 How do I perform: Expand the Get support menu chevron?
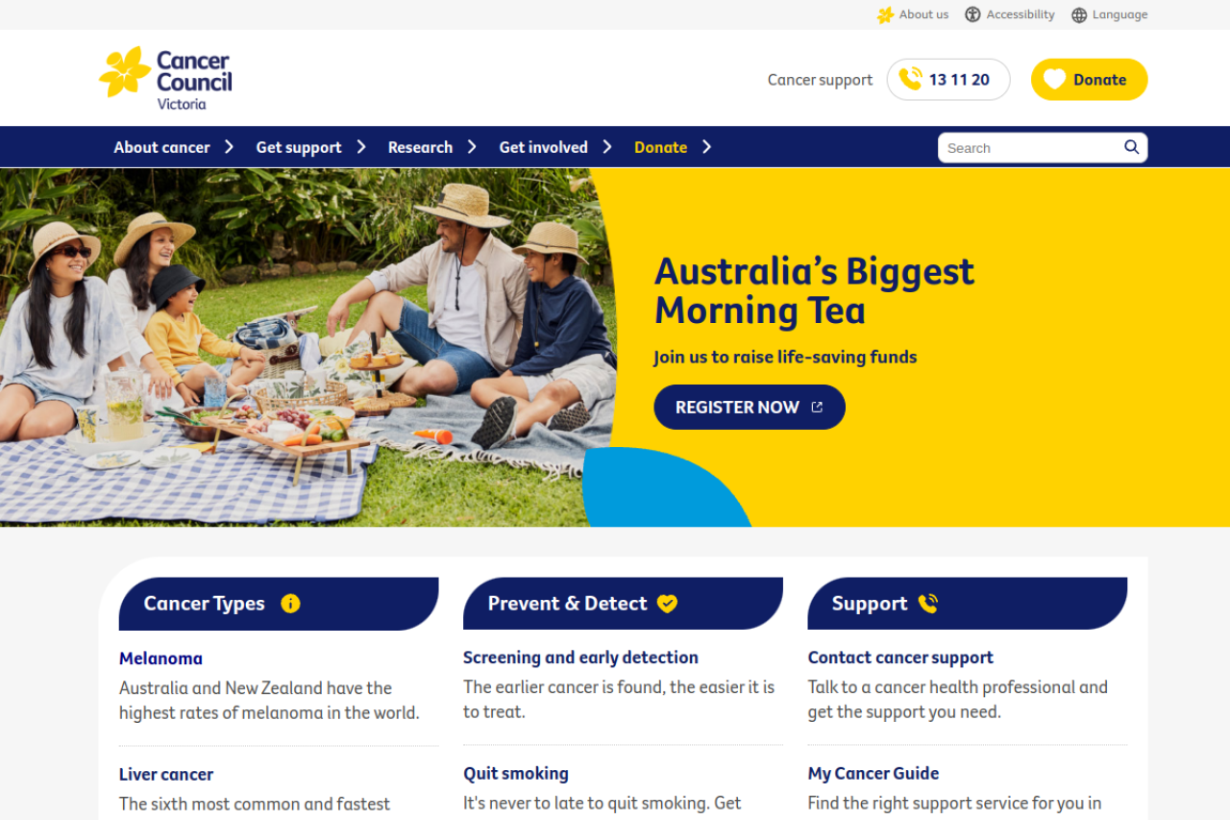pyautogui.click(x=361, y=147)
